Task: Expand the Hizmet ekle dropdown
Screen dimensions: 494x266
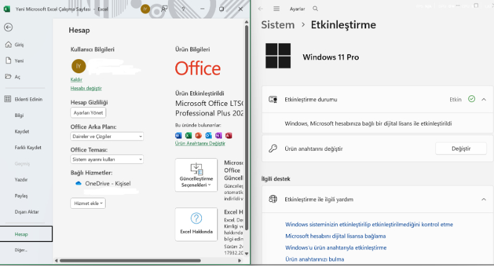Action: tap(88, 203)
